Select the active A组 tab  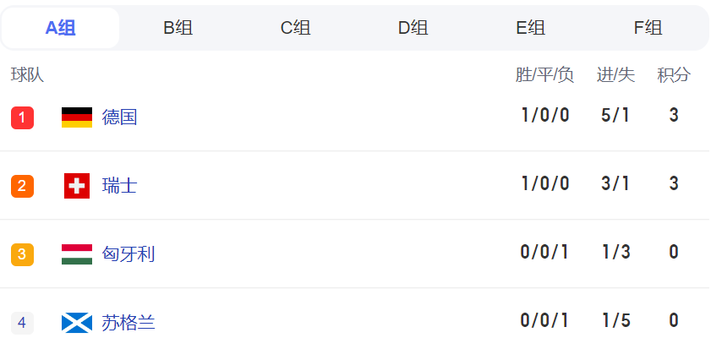pos(60,28)
